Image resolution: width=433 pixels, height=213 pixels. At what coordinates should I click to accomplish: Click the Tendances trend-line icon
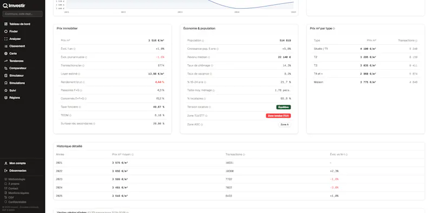[6, 61]
